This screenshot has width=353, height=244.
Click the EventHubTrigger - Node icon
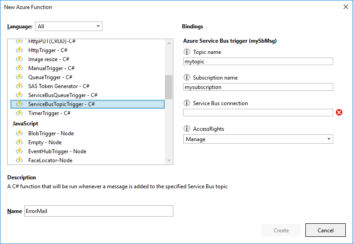pyautogui.click(x=19, y=151)
